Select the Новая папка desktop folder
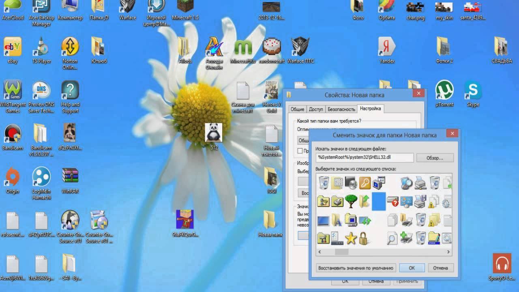The width and height of the screenshot is (519, 292). pyautogui.click(x=270, y=223)
